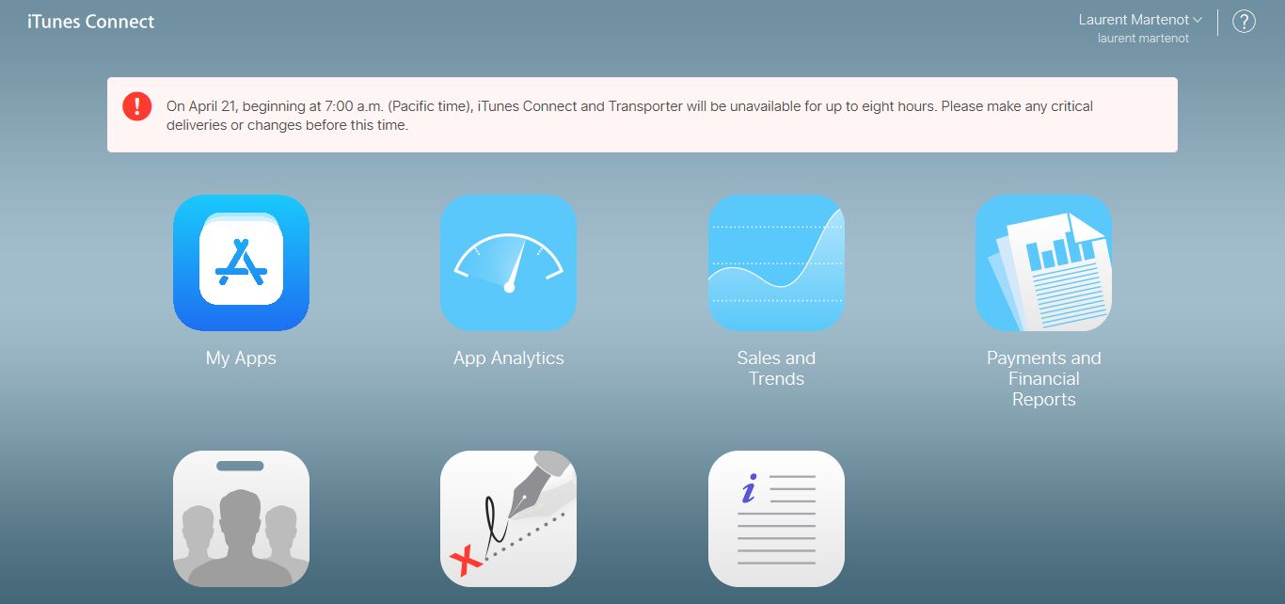This screenshot has width=1285, height=604.
Task: Open the users group silhouette icon
Action: click(x=241, y=518)
